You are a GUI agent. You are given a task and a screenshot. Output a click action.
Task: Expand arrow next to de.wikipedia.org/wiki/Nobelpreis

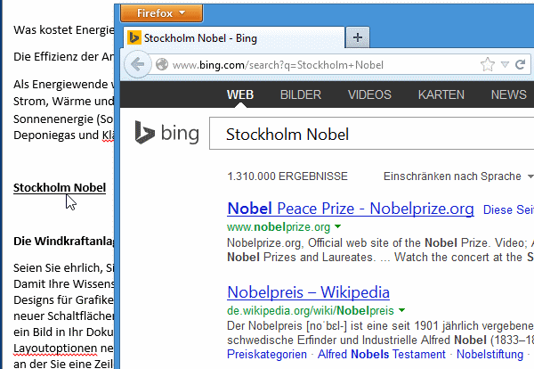tap(402, 310)
